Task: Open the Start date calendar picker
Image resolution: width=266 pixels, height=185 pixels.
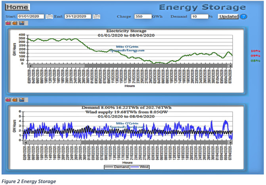Action: coord(49,17)
